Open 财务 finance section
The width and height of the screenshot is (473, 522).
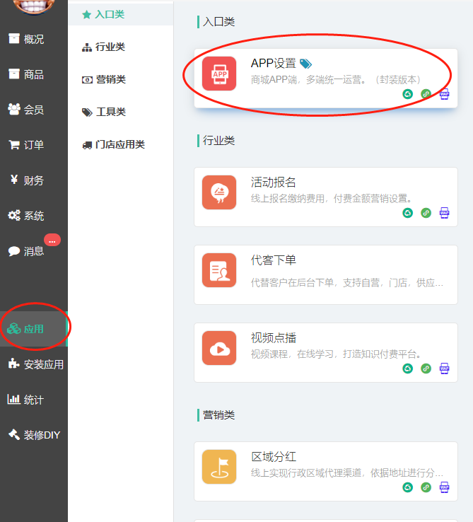(x=34, y=180)
